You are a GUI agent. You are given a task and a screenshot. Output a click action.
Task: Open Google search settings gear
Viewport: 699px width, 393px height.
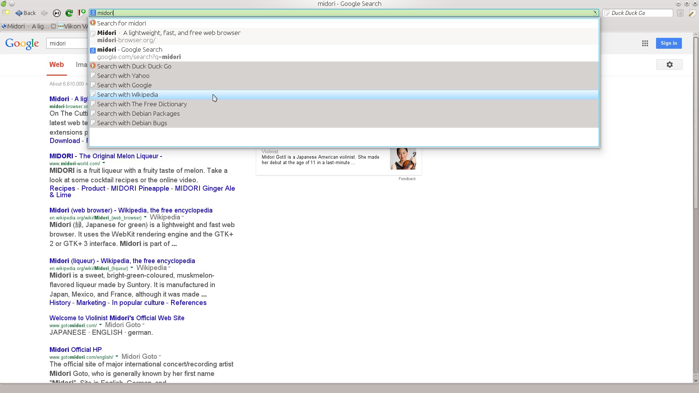tap(670, 65)
